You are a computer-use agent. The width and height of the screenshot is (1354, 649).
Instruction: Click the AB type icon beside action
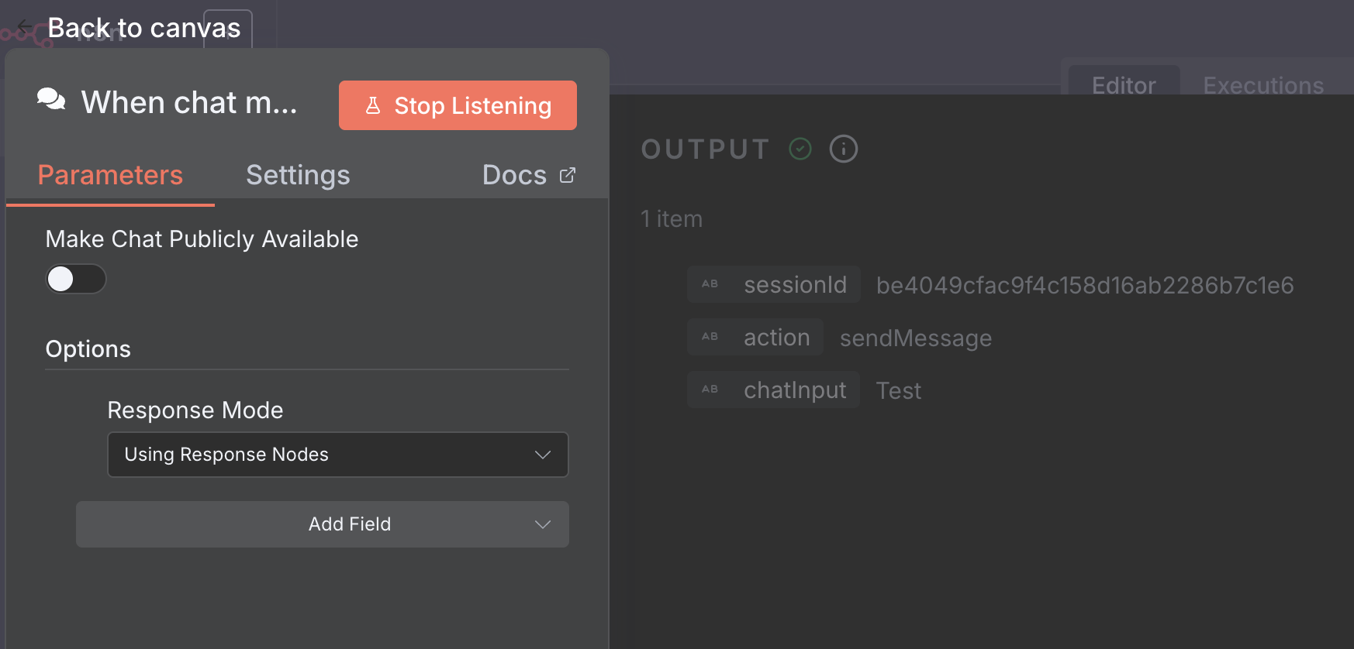710,337
